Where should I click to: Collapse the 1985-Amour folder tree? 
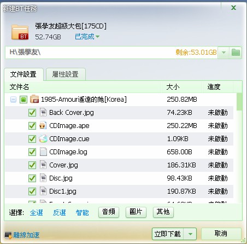coord(13,100)
